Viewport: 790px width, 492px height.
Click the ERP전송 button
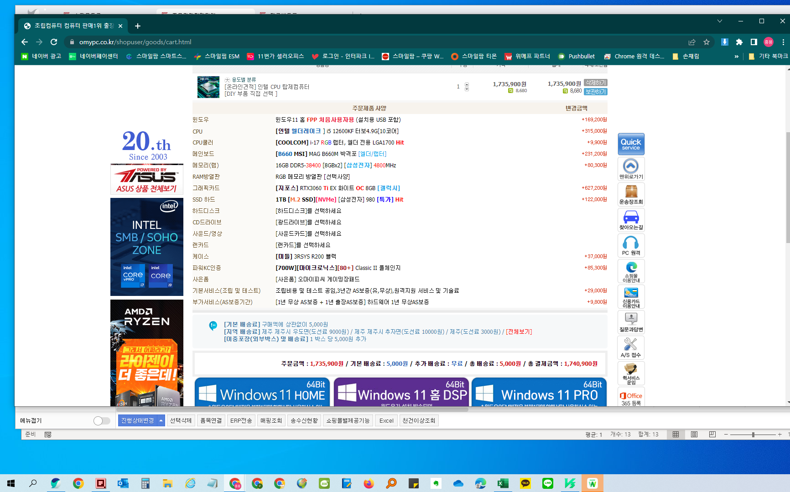click(241, 420)
